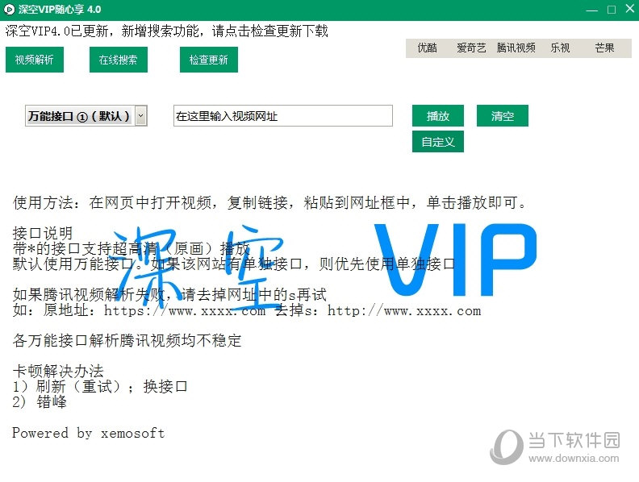This screenshot has height=482, width=639.
Task: Focus the video URL input field
Action: [x=283, y=116]
